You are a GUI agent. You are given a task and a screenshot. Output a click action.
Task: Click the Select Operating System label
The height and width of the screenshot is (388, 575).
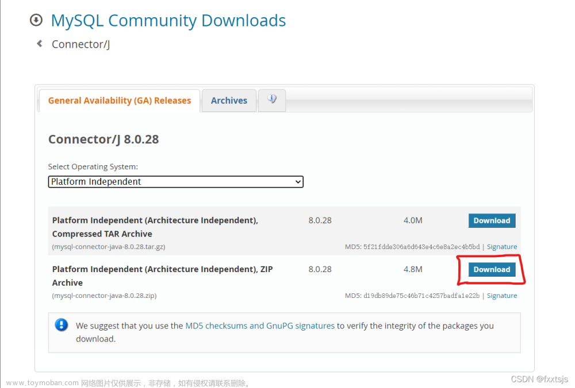tap(93, 167)
